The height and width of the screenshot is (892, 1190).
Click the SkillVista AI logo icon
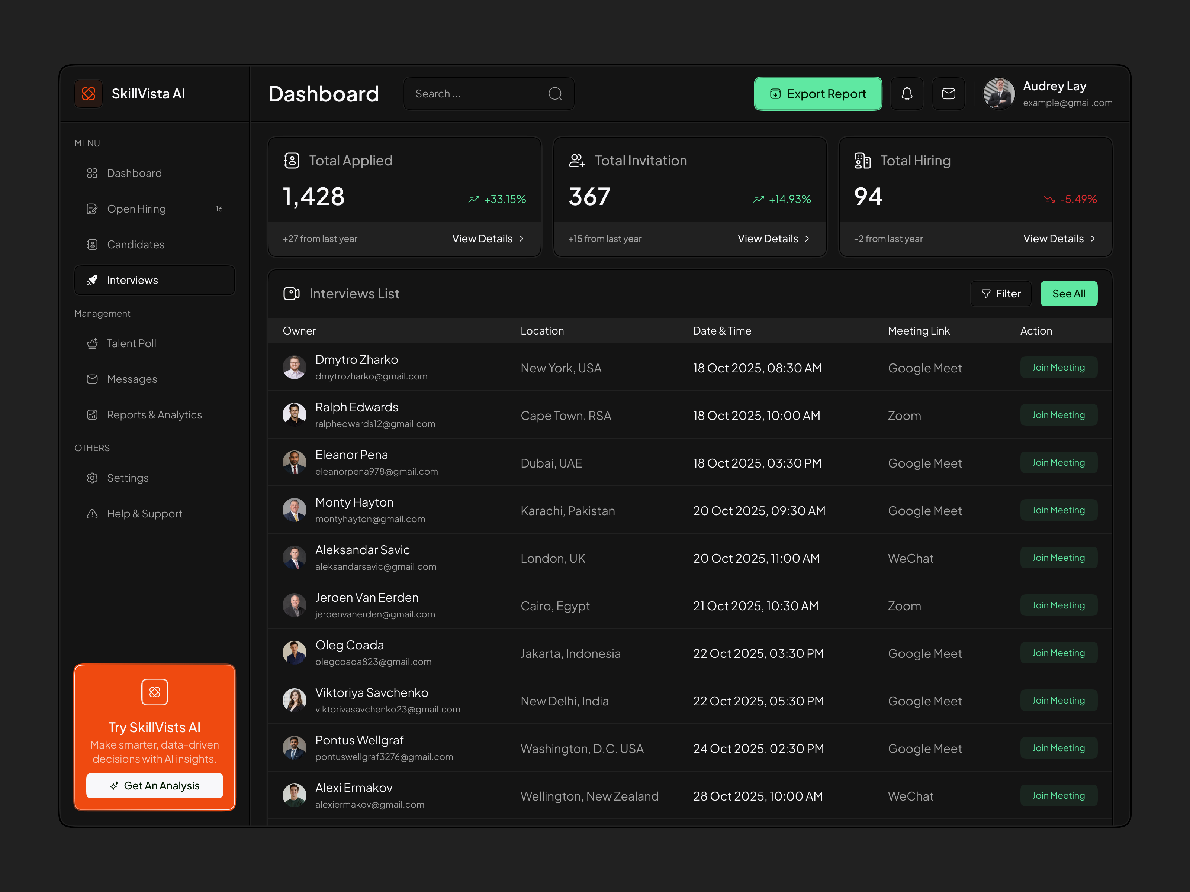click(x=89, y=94)
